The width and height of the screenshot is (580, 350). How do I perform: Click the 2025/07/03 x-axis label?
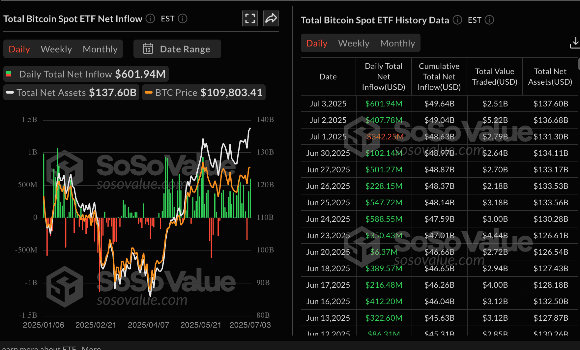click(250, 325)
